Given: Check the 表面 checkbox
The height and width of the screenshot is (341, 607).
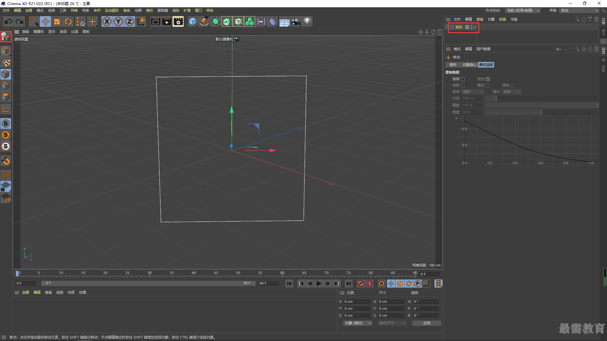Looking at the screenshot, I should tap(463, 85).
